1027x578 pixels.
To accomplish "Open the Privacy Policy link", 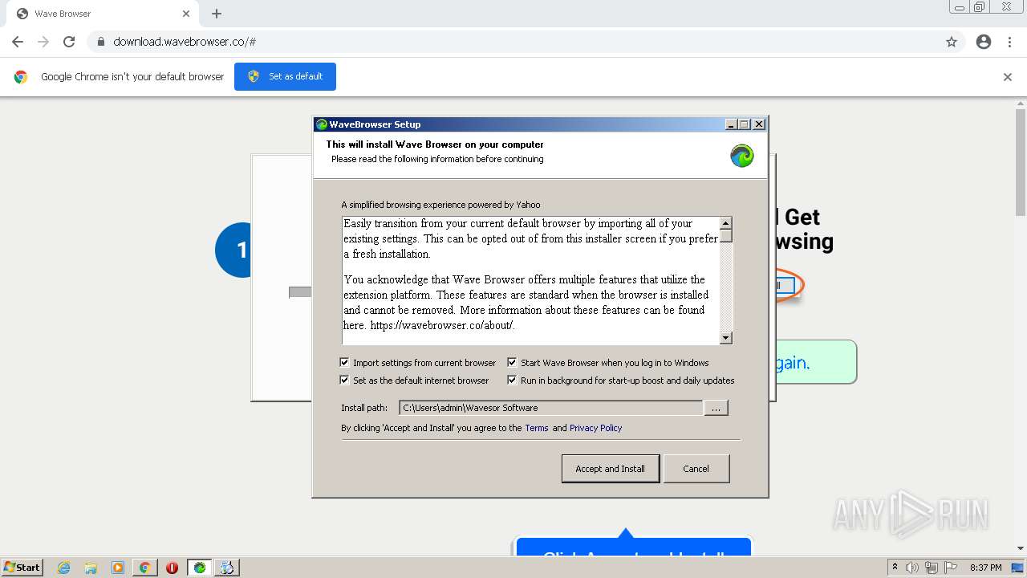I will (x=595, y=428).
